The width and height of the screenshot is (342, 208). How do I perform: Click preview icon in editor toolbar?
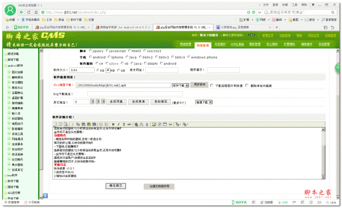(x=66, y=124)
